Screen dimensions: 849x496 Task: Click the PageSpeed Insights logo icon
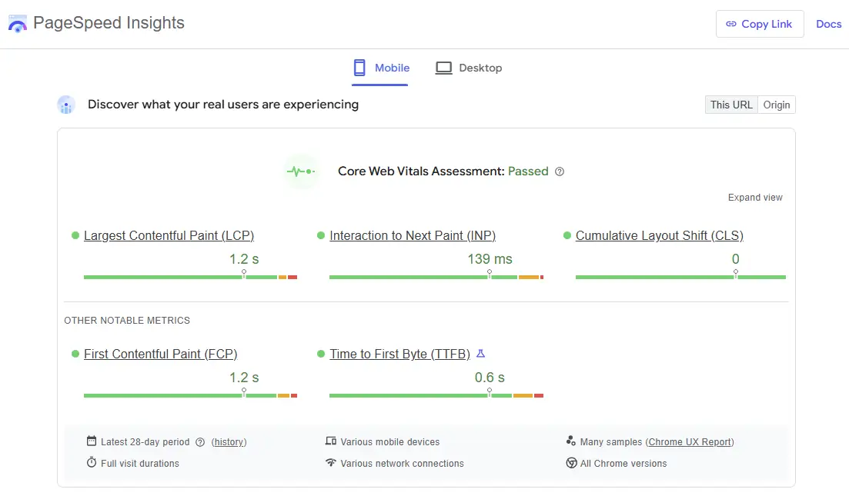[18, 24]
